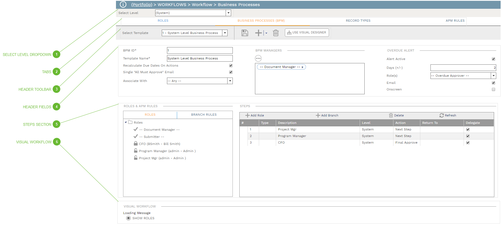This screenshot has height=225, width=502.
Task: Click the Action column header
Action: coord(407,123)
